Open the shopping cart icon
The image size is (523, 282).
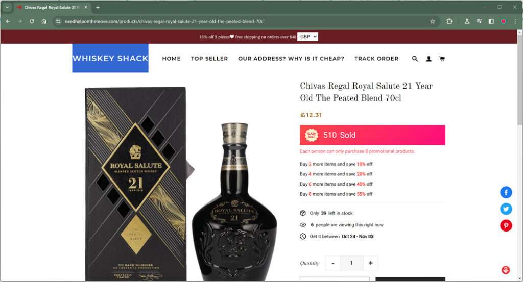(x=442, y=59)
